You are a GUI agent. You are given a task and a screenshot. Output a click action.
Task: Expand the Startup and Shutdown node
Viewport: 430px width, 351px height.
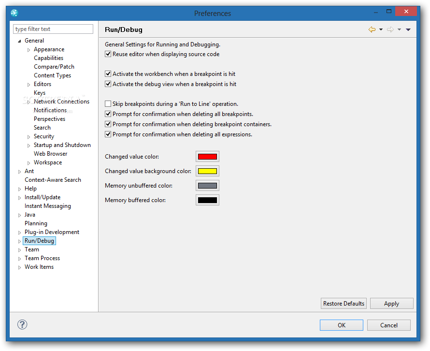pyautogui.click(x=29, y=146)
